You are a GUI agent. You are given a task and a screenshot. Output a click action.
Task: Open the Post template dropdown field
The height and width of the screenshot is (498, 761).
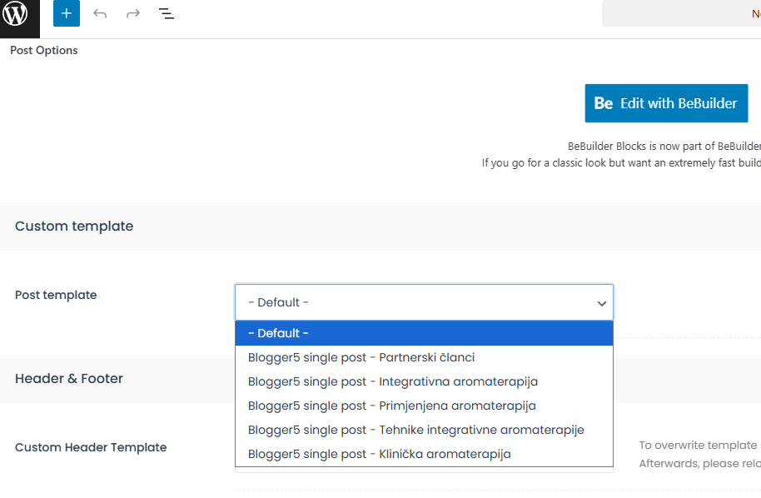[x=416, y=302]
